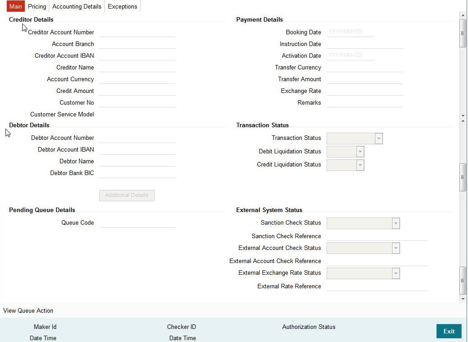Click the Checker ID label
Screen dimensions: 468x342
coord(182,327)
